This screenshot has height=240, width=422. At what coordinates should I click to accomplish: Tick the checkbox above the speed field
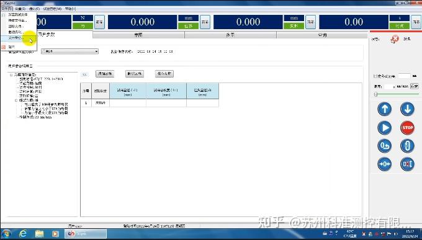coord(375,76)
